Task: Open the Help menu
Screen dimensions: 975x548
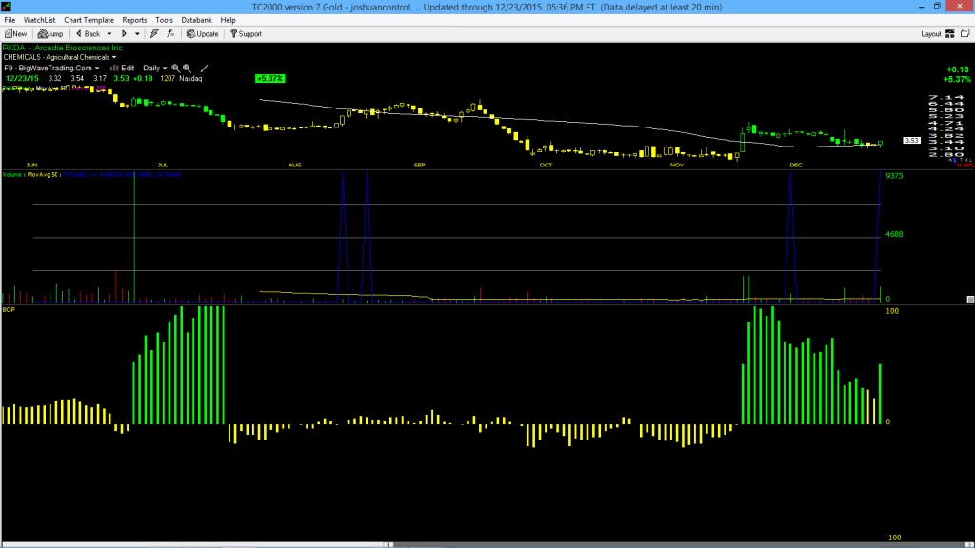Action: 229,20
